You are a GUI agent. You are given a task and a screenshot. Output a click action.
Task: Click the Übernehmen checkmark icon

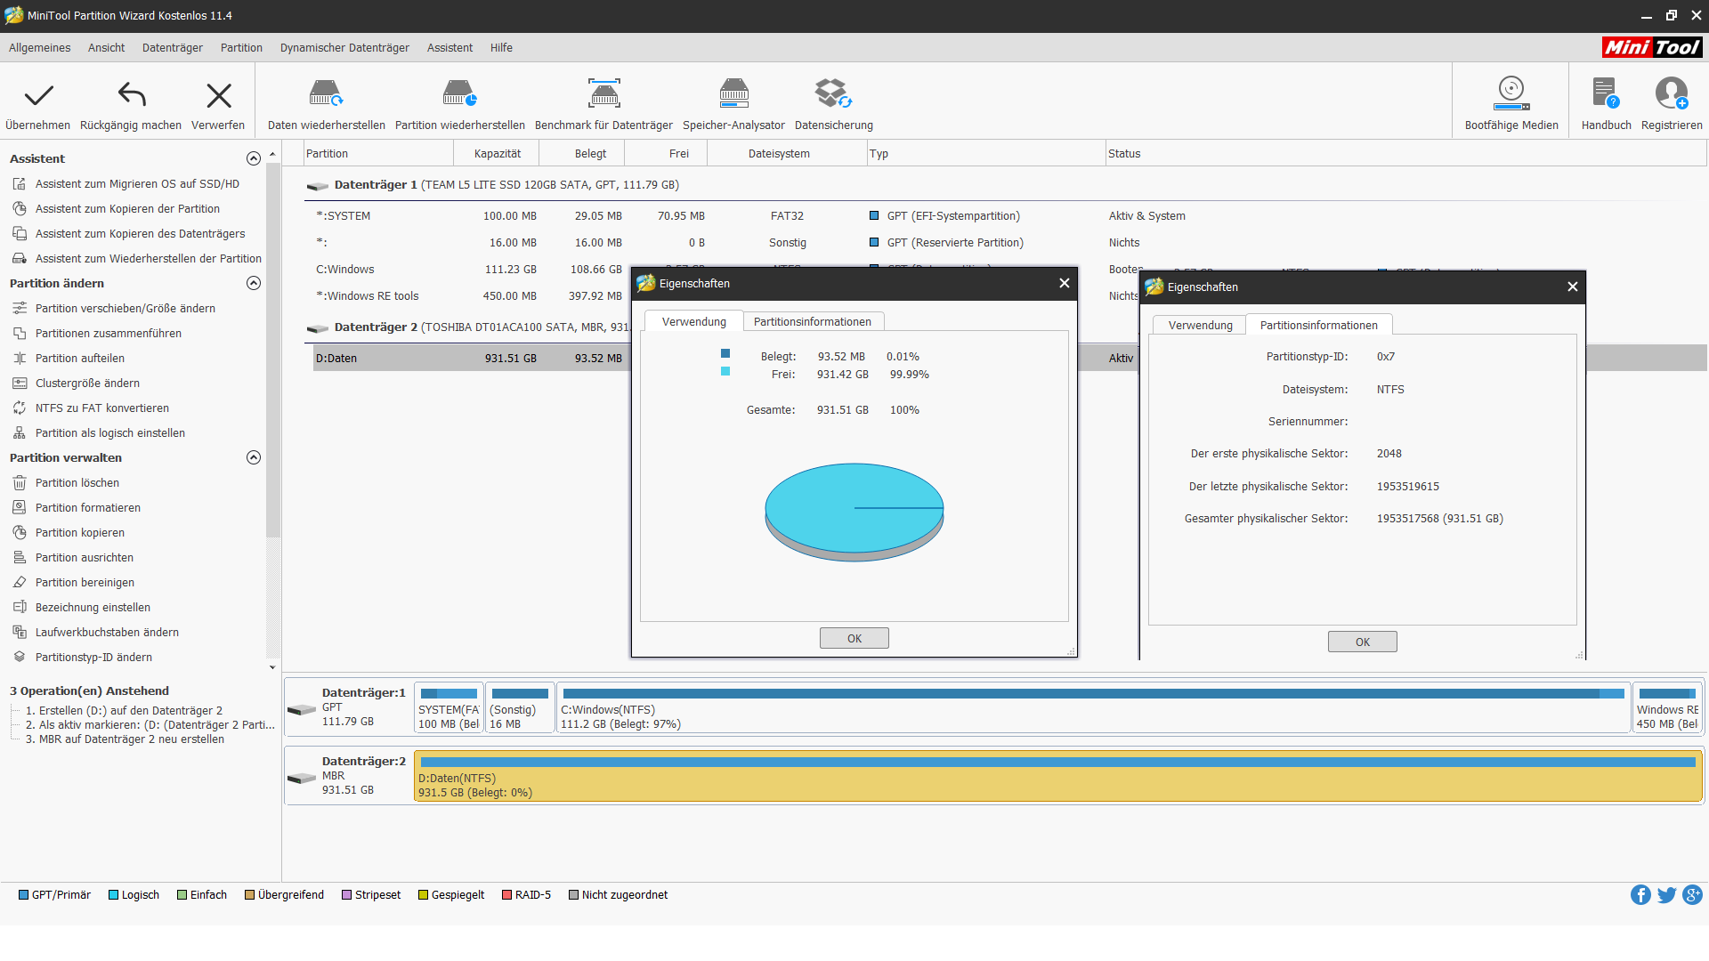(x=38, y=95)
